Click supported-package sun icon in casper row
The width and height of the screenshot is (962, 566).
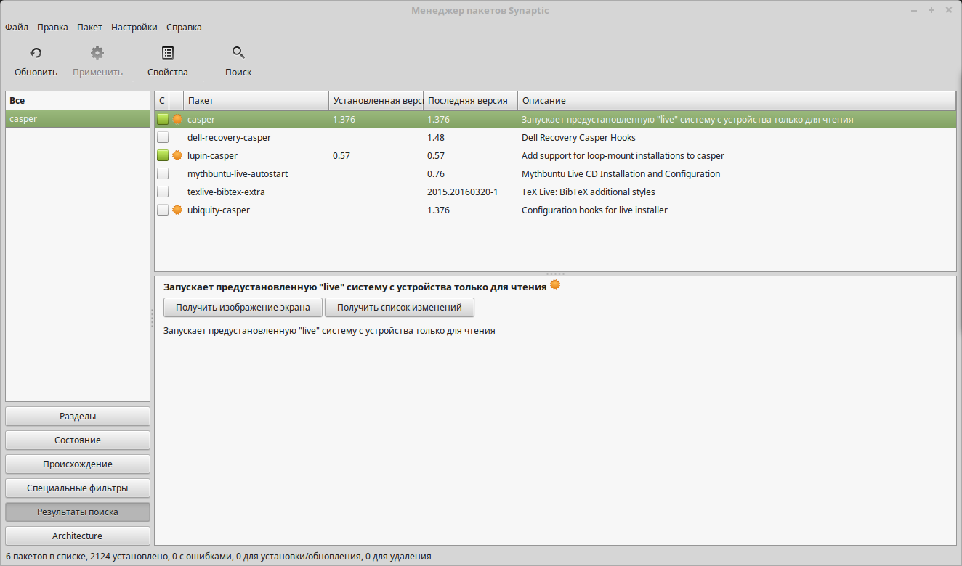coord(177,119)
